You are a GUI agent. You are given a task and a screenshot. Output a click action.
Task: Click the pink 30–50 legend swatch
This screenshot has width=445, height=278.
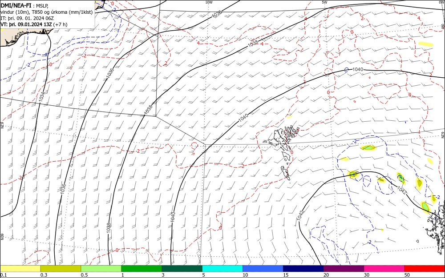[384, 268]
